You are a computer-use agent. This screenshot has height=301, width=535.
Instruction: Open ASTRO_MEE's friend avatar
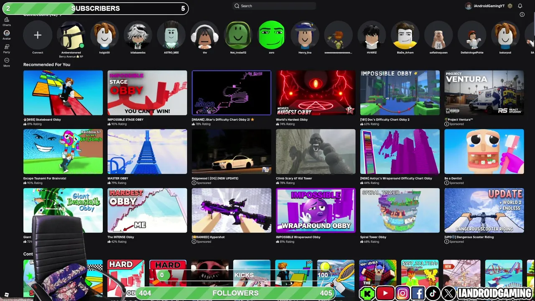[x=171, y=35]
